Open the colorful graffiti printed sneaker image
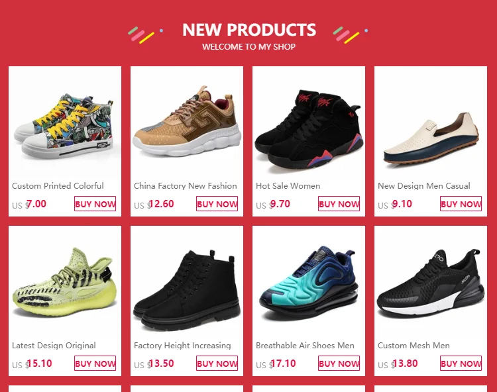497x392 pixels. click(65, 123)
